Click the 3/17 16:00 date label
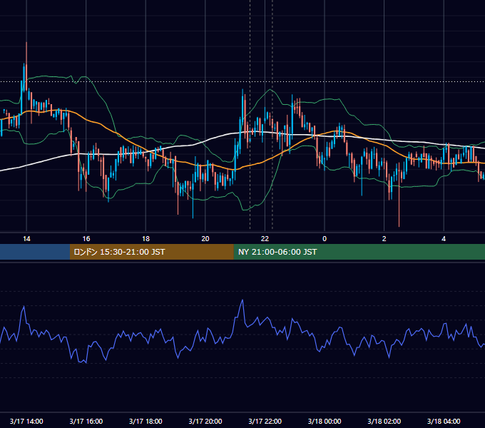This screenshot has width=485, height=428. (86, 421)
